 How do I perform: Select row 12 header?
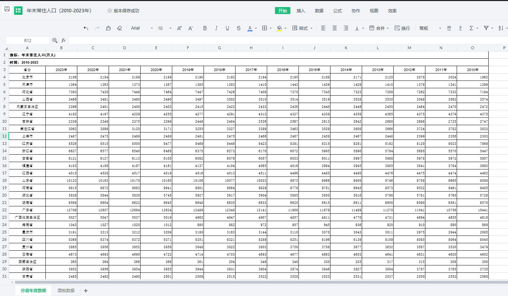5,136
